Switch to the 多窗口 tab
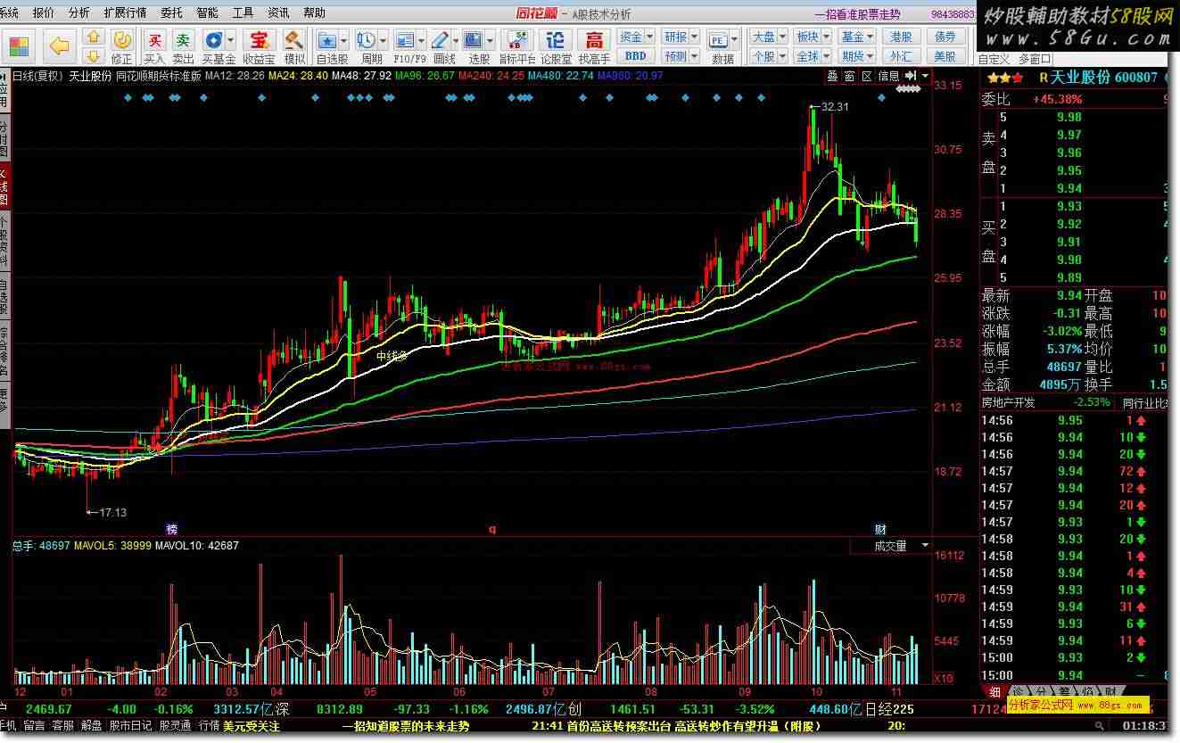Screen dimensions: 1180x743 point(1036,59)
